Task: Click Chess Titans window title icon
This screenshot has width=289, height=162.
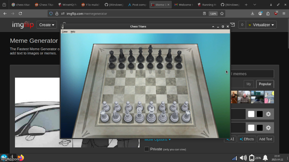Action: [63, 27]
